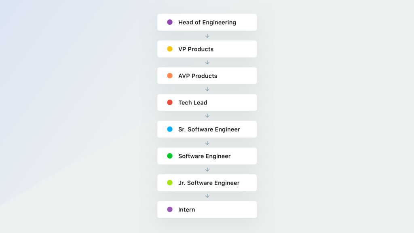This screenshot has height=233, width=414.
Task: Open the AVP Products role card
Action: click(207, 76)
